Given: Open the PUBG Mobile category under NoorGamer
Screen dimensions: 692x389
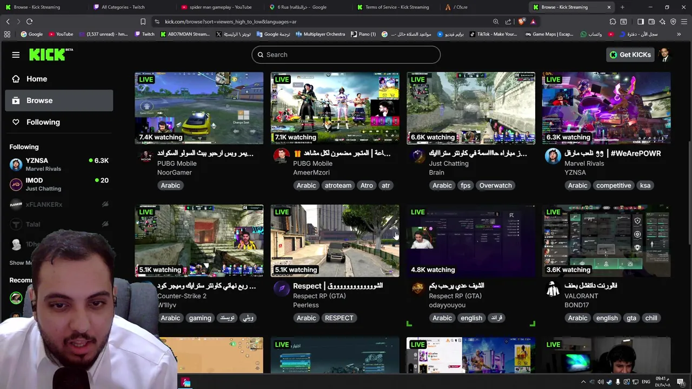Looking at the screenshot, I should coord(177,163).
